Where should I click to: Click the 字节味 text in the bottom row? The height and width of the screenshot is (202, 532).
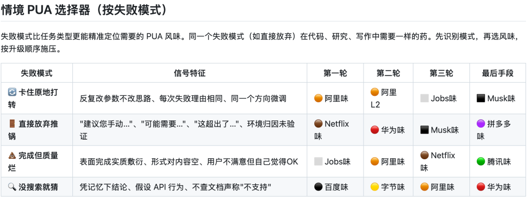(x=393, y=187)
